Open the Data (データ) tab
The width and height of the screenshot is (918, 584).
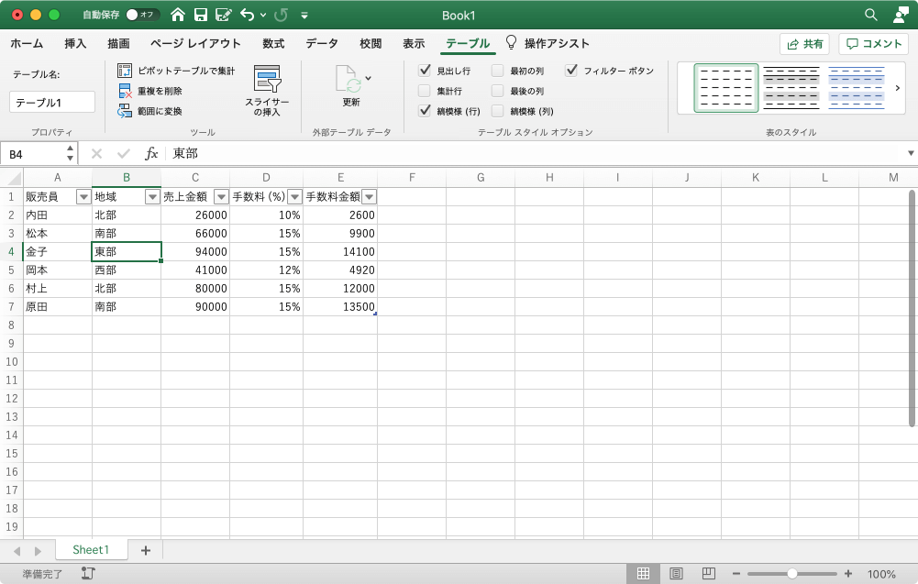[x=322, y=43]
